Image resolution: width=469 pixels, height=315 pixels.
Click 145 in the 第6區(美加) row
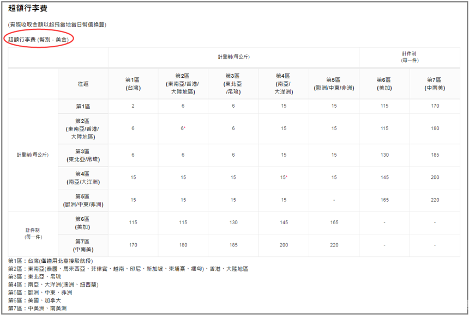284,222
